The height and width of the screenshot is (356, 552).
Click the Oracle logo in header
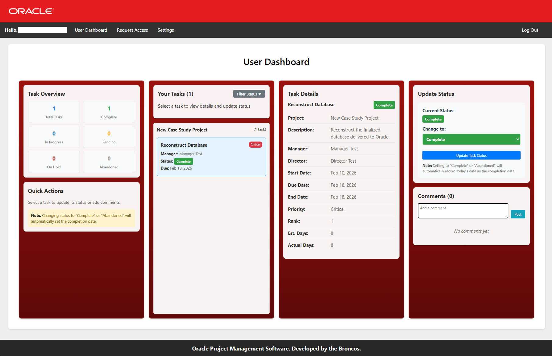[31, 11]
